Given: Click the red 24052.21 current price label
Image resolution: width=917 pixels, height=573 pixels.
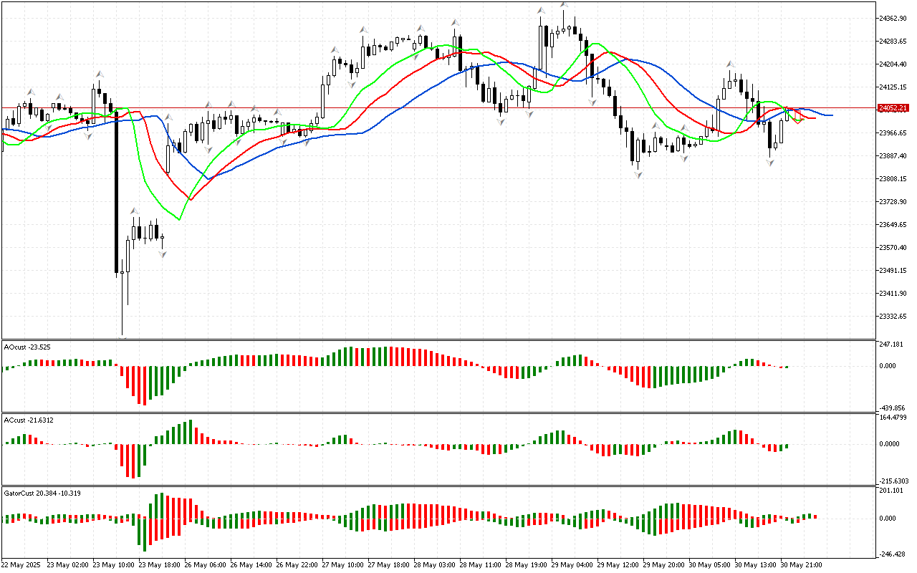Looking at the screenshot, I should tap(893, 108).
